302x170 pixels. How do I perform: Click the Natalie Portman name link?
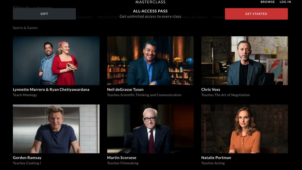(216, 158)
